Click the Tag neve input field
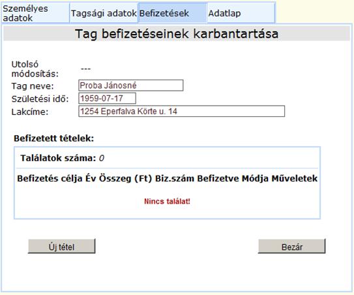 coord(131,85)
